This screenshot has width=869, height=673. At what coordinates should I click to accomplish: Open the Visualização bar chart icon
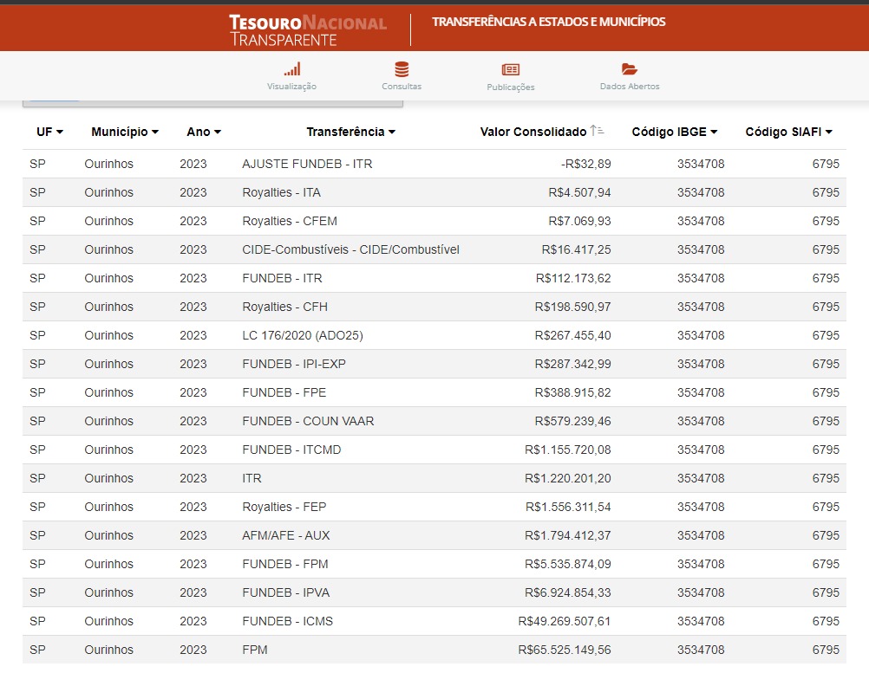292,69
